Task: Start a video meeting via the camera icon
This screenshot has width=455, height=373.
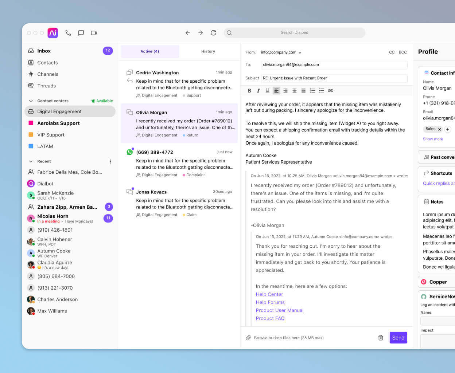Action: pyautogui.click(x=94, y=33)
